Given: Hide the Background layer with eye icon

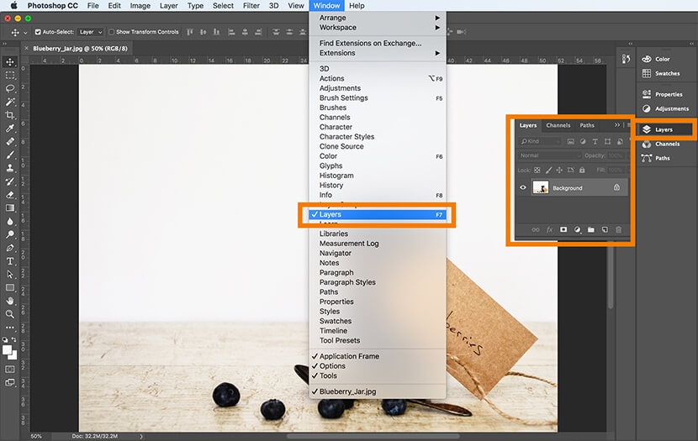Looking at the screenshot, I should click(x=523, y=187).
